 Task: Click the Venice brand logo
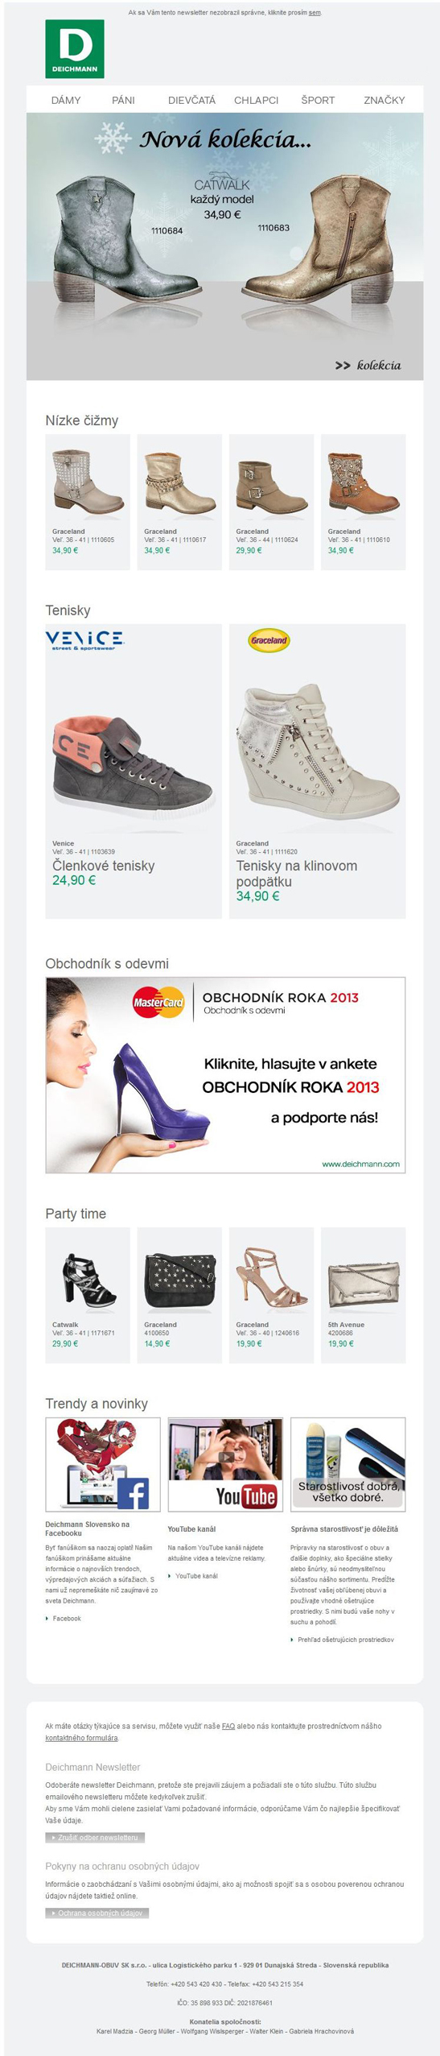(x=84, y=639)
